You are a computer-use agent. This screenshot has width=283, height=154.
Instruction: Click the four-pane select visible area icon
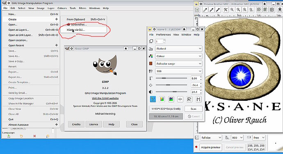point(272,10)
